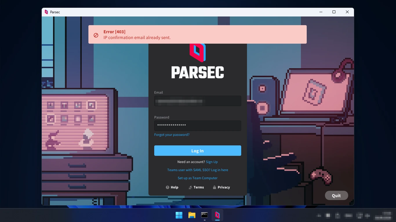
Task: Click the Email input field
Action: coord(197,101)
